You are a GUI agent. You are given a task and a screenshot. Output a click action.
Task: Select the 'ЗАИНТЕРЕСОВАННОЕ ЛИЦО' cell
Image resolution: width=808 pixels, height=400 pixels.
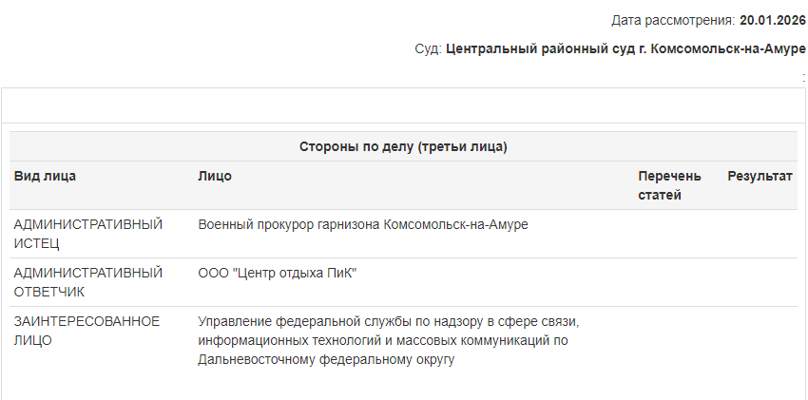coord(87,331)
